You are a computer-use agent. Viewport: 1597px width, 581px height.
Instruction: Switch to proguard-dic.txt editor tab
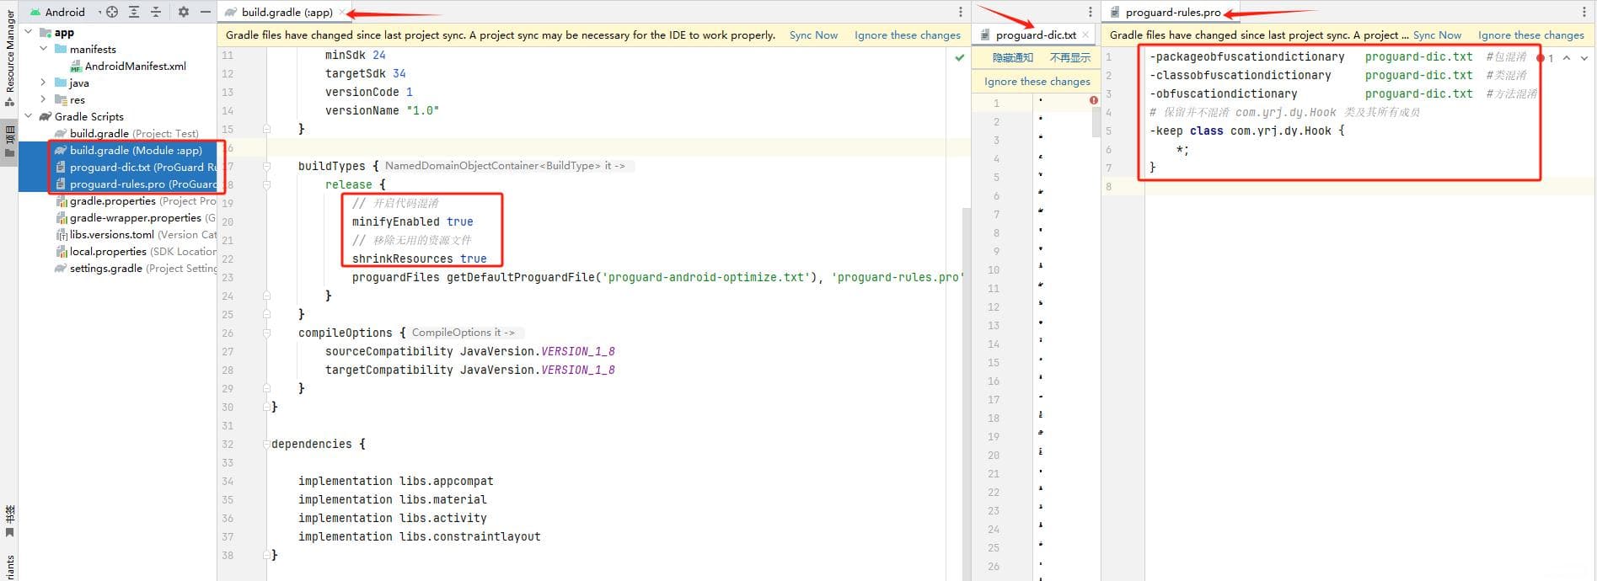[x=1035, y=35]
